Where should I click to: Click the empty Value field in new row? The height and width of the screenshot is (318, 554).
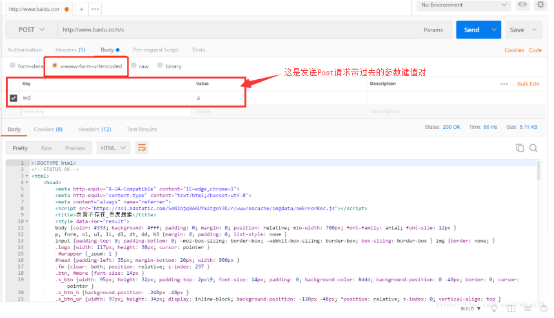click(x=280, y=111)
